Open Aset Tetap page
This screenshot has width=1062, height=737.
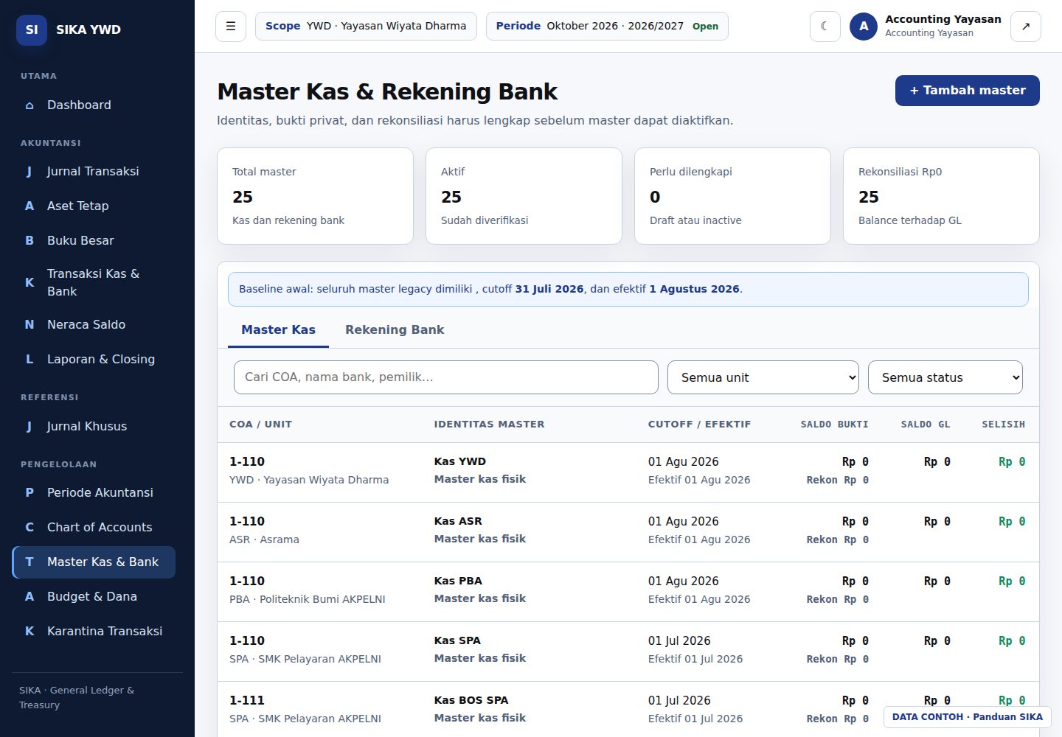point(94,206)
